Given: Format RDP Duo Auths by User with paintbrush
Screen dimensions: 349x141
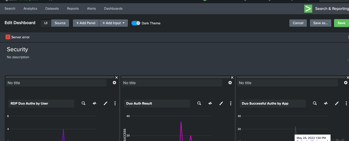Looking at the screenshot, I should [x=106, y=103].
